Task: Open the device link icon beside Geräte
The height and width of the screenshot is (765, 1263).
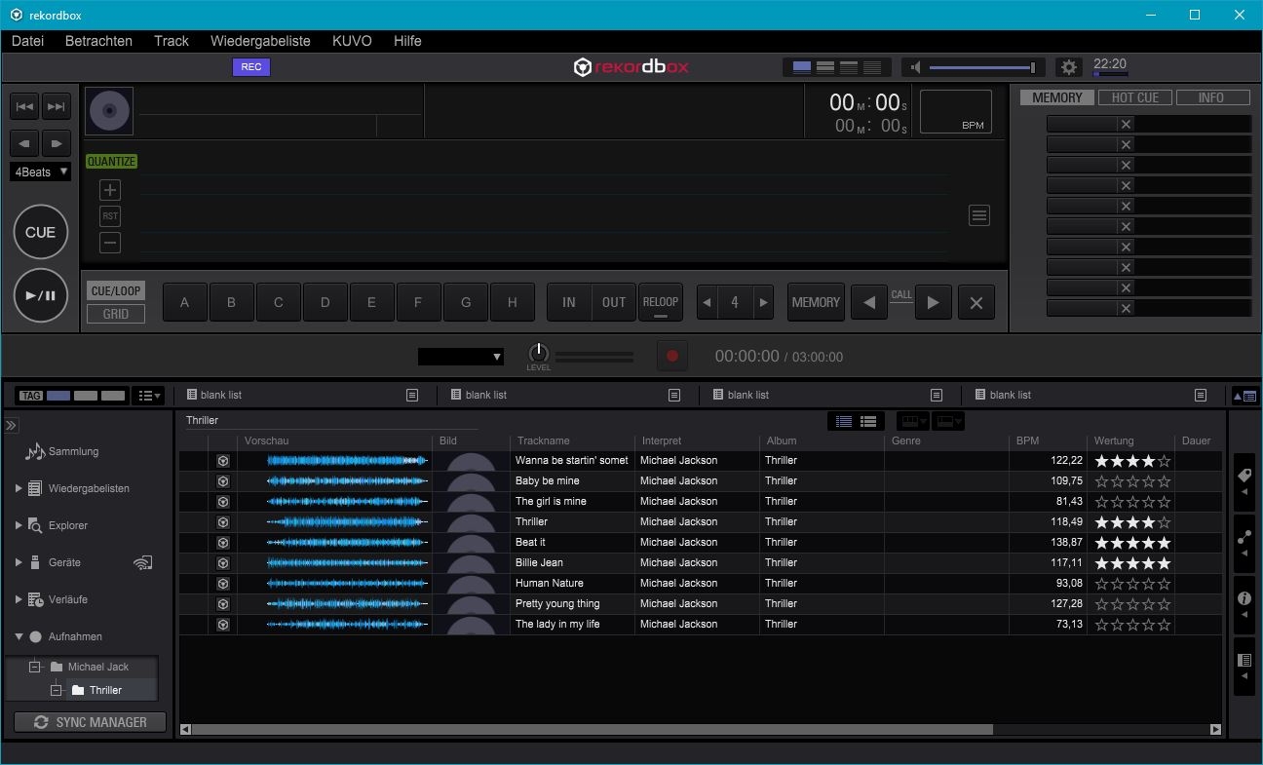Action: (x=142, y=562)
